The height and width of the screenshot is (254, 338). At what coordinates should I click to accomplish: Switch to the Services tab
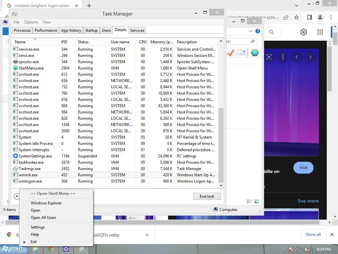point(137,30)
